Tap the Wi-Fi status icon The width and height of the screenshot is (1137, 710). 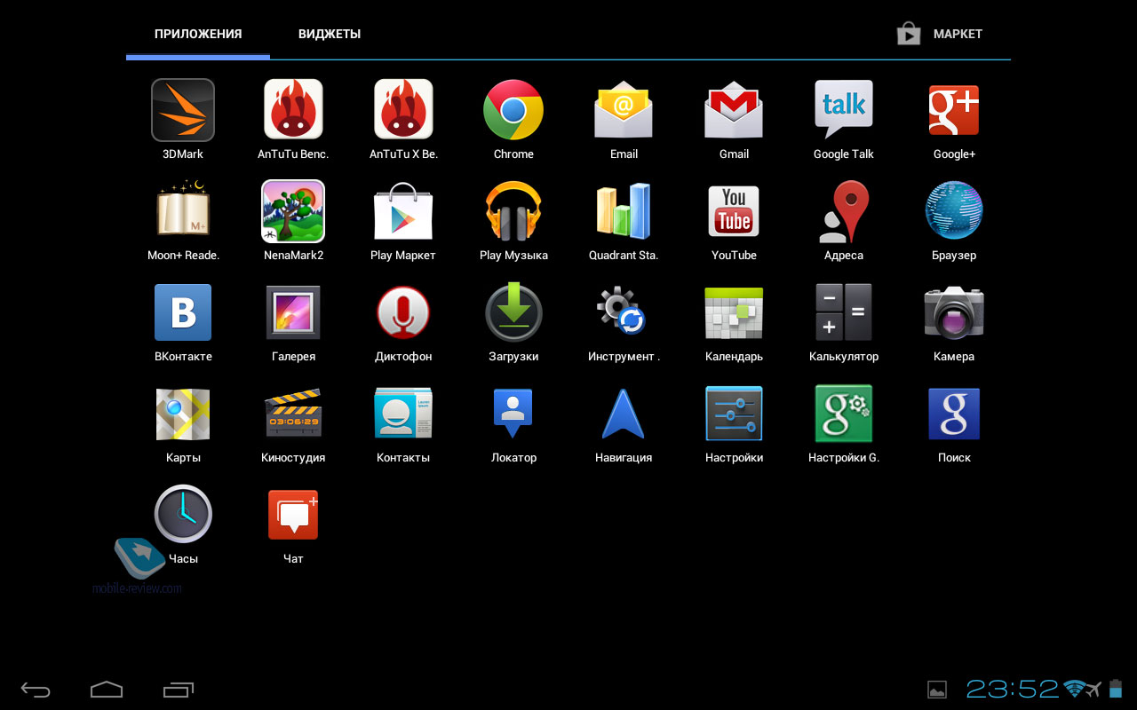point(1075,689)
